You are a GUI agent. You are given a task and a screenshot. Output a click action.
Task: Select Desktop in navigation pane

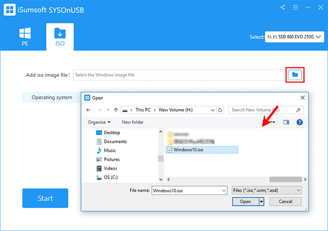pos(108,133)
